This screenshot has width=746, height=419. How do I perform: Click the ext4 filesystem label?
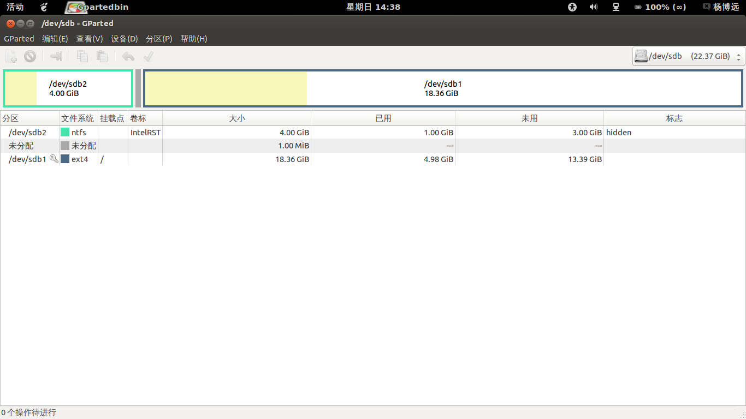(80, 159)
